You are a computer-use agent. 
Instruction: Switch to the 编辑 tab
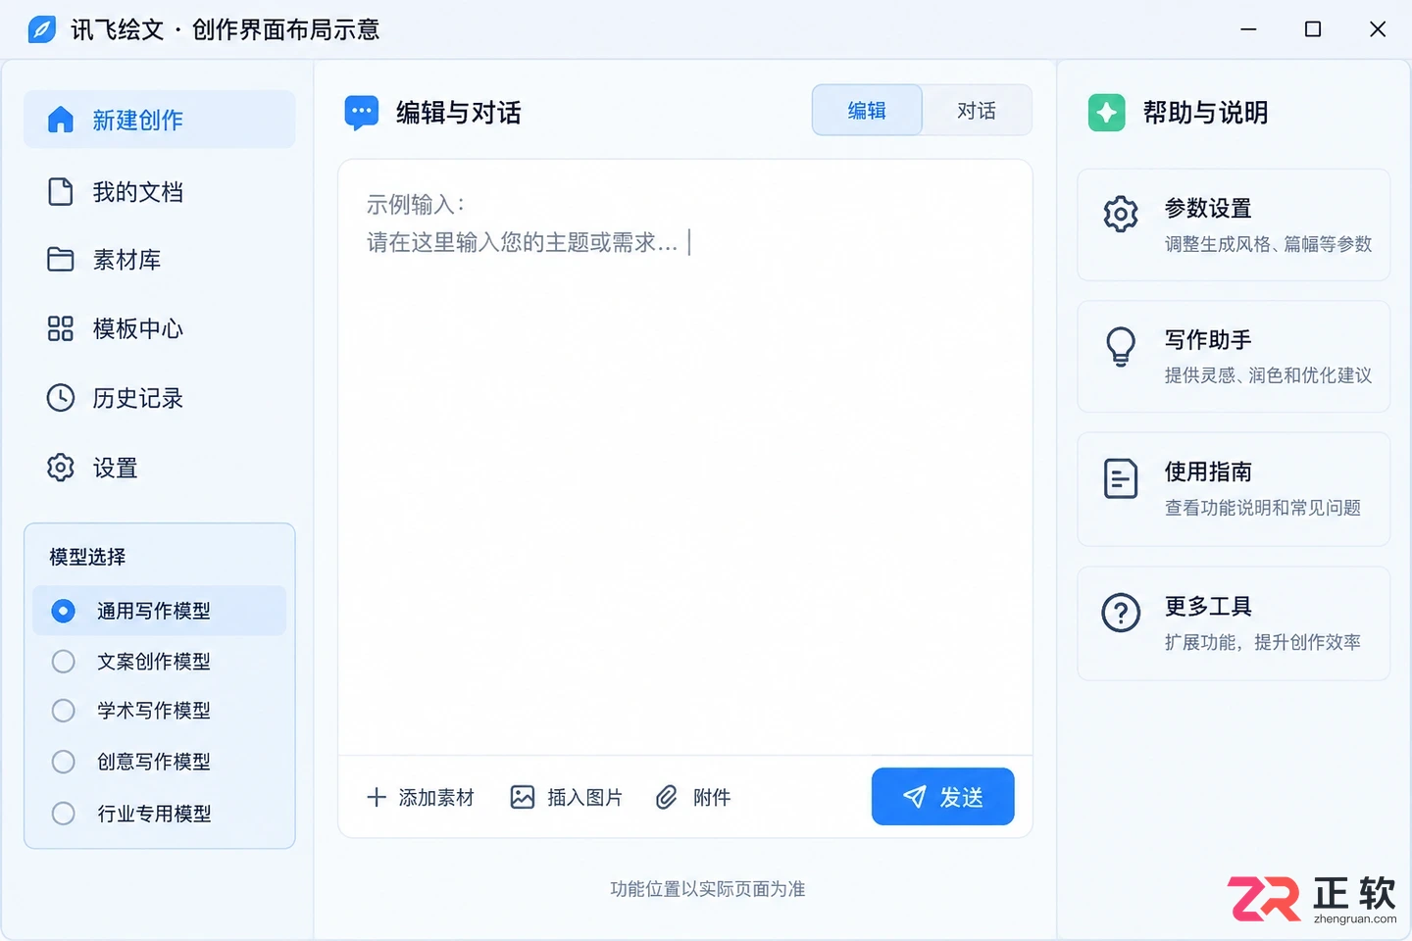point(867,110)
